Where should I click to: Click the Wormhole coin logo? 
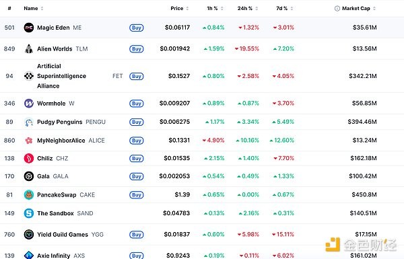(x=29, y=103)
